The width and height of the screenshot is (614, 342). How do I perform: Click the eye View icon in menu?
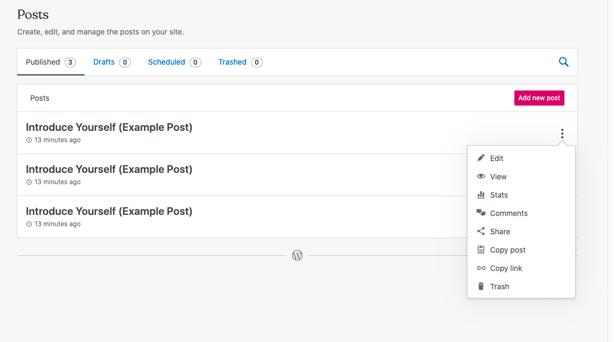tap(481, 177)
